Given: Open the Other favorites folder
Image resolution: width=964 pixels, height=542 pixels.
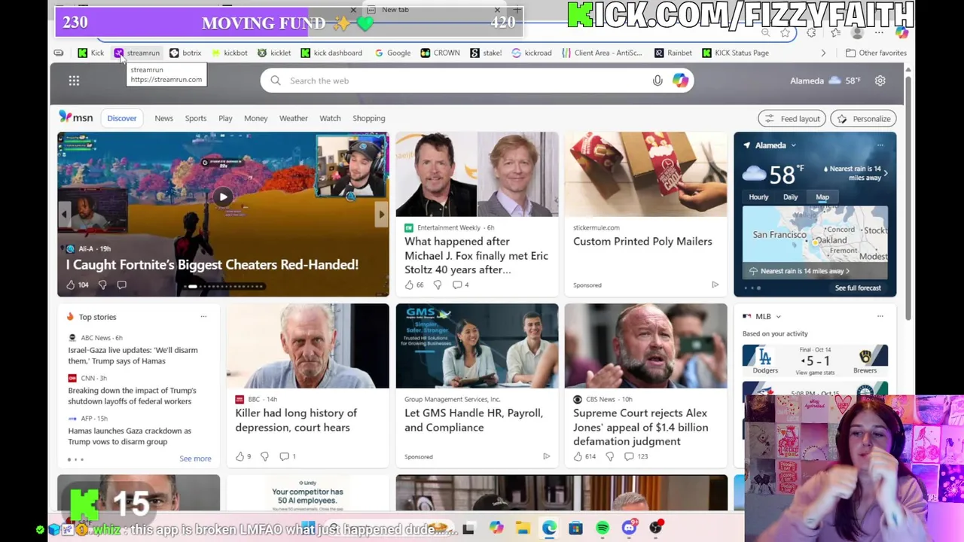Looking at the screenshot, I should pyautogui.click(x=875, y=53).
